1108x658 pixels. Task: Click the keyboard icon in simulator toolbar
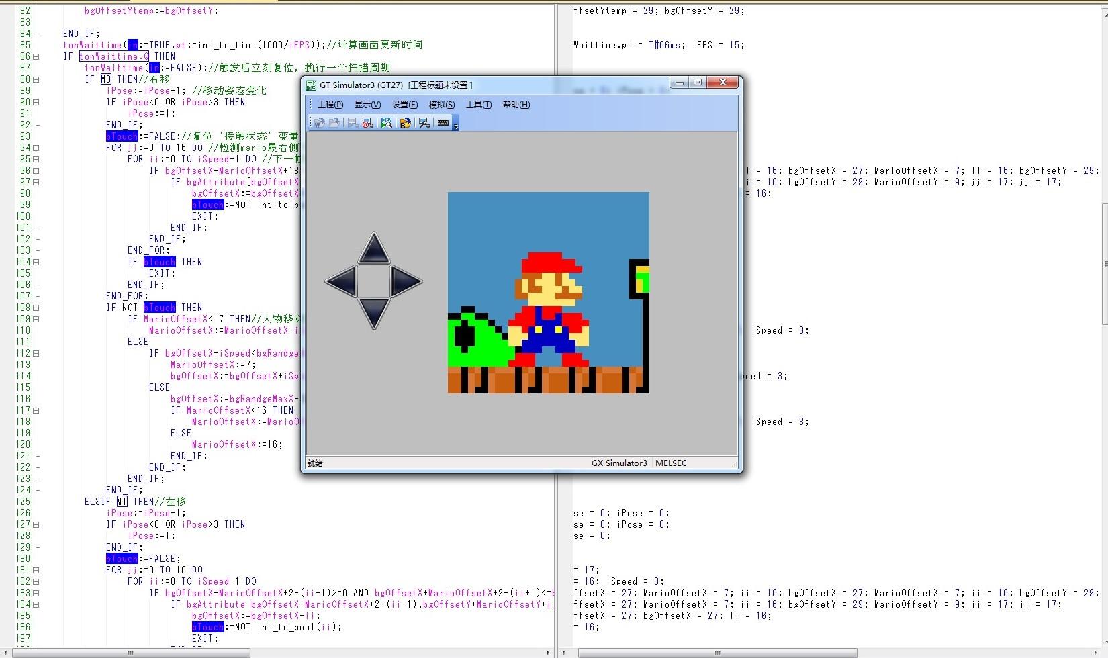point(443,123)
